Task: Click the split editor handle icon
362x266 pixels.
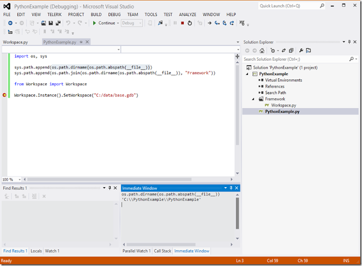Action: tap(237, 56)
